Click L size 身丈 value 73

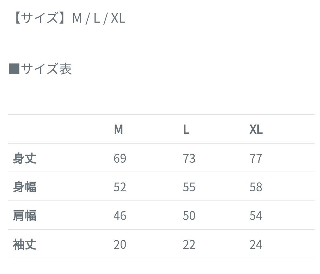(189, 158)
